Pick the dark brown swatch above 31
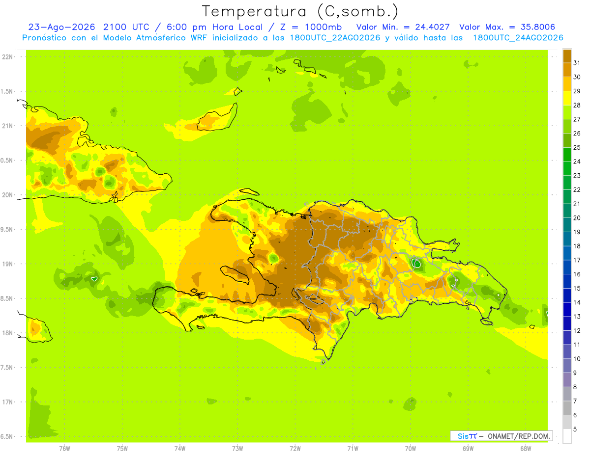The height and width of the screenshot is (455, 590). (x=567, y=56)
